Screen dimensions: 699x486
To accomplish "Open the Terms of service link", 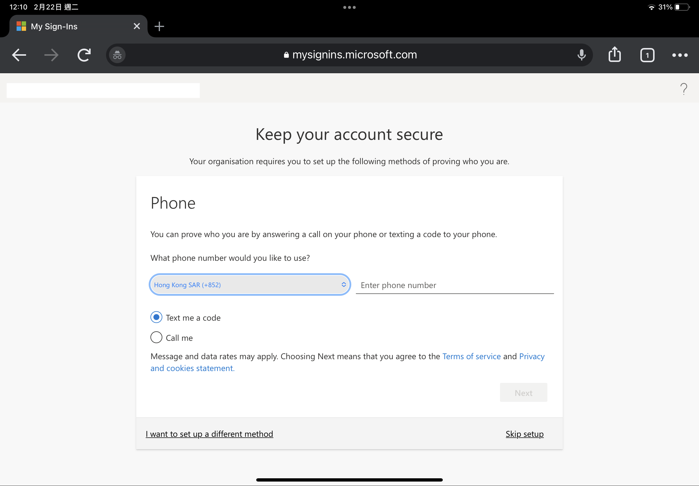I will [x=471, y=356].
